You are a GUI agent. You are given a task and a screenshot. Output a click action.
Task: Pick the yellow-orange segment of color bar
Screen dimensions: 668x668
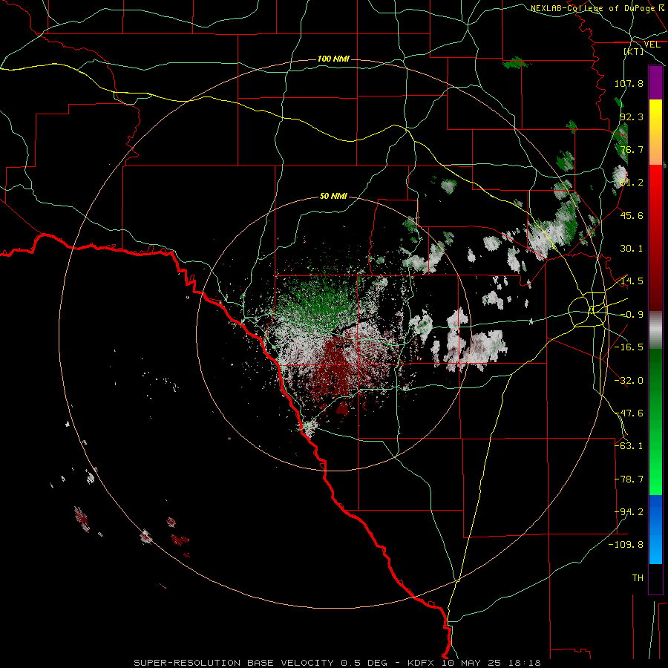(655, 133)
